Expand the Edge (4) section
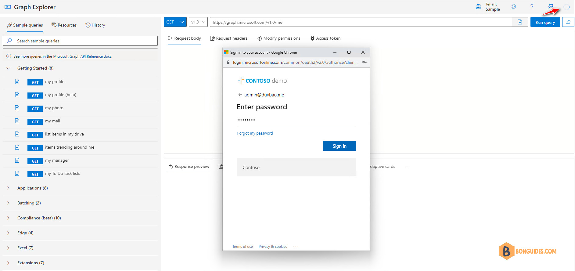Image resolution: width=575 pixels, height=271 pixels. click(x=8, y=233)
